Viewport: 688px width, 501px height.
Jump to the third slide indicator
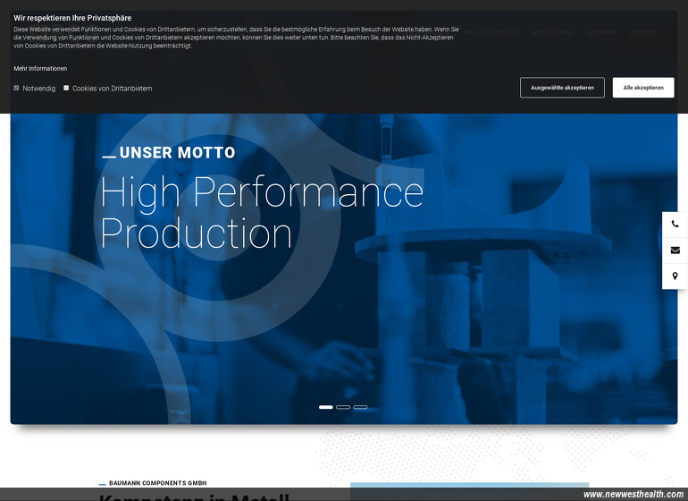coord(360,407)
